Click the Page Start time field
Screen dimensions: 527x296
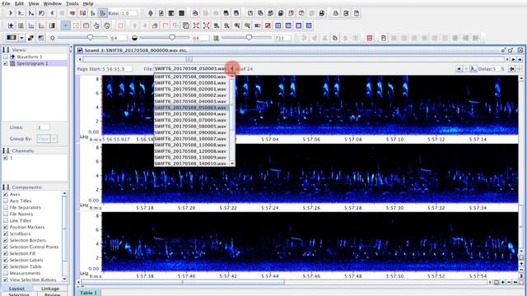117,69
